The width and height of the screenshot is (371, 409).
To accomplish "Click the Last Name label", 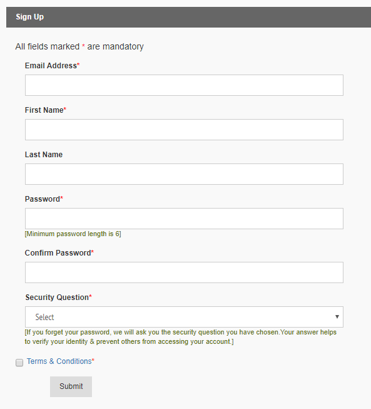I will click(x=44, y=155).
